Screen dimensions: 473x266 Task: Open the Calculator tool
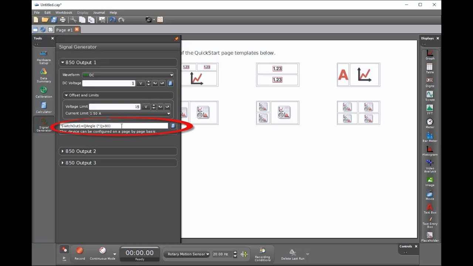(44, 108)
